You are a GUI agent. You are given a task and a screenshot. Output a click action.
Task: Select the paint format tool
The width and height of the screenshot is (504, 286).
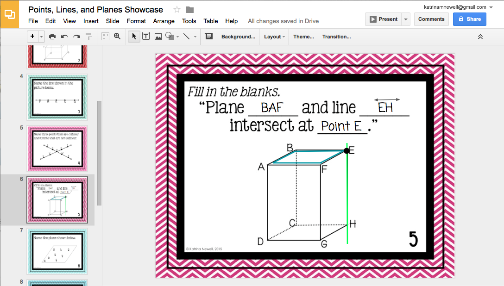pyautogui.click(x=89, y=37)
